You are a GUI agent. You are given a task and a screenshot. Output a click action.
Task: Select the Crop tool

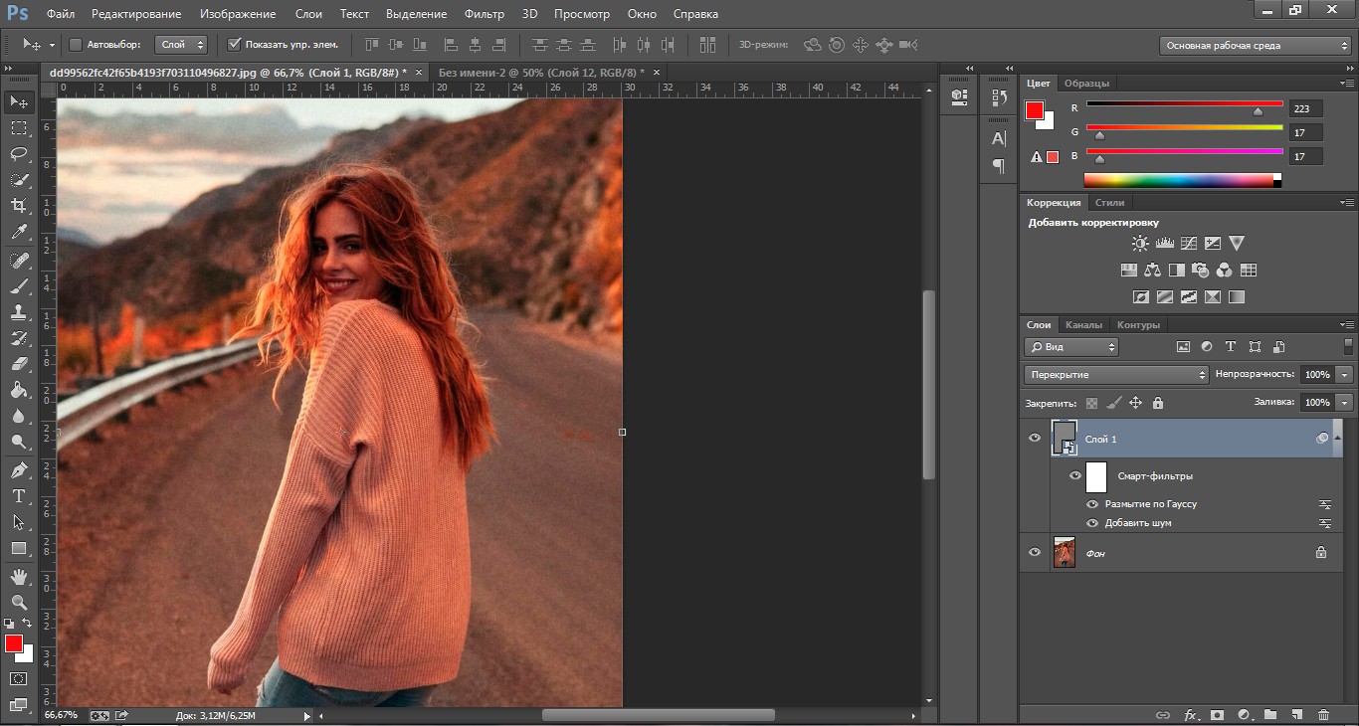coord(19,206)
